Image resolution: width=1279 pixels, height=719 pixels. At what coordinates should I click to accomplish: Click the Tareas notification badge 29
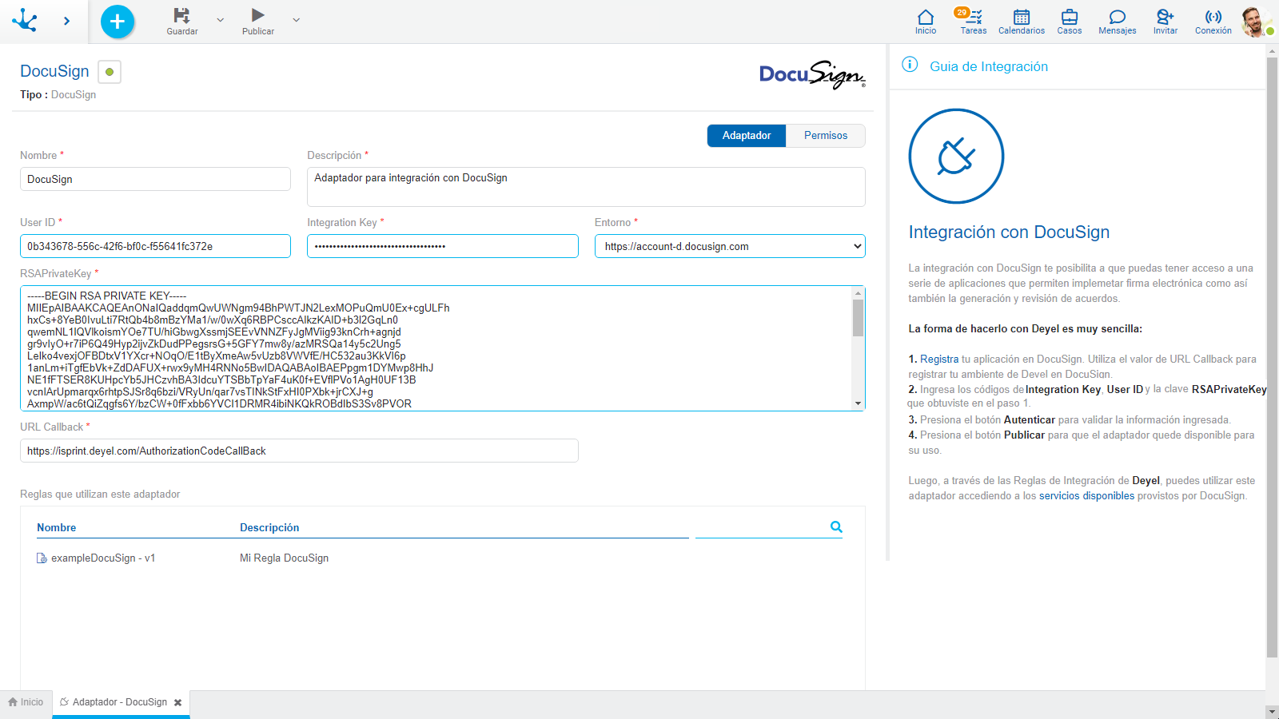tap(962, 12)
